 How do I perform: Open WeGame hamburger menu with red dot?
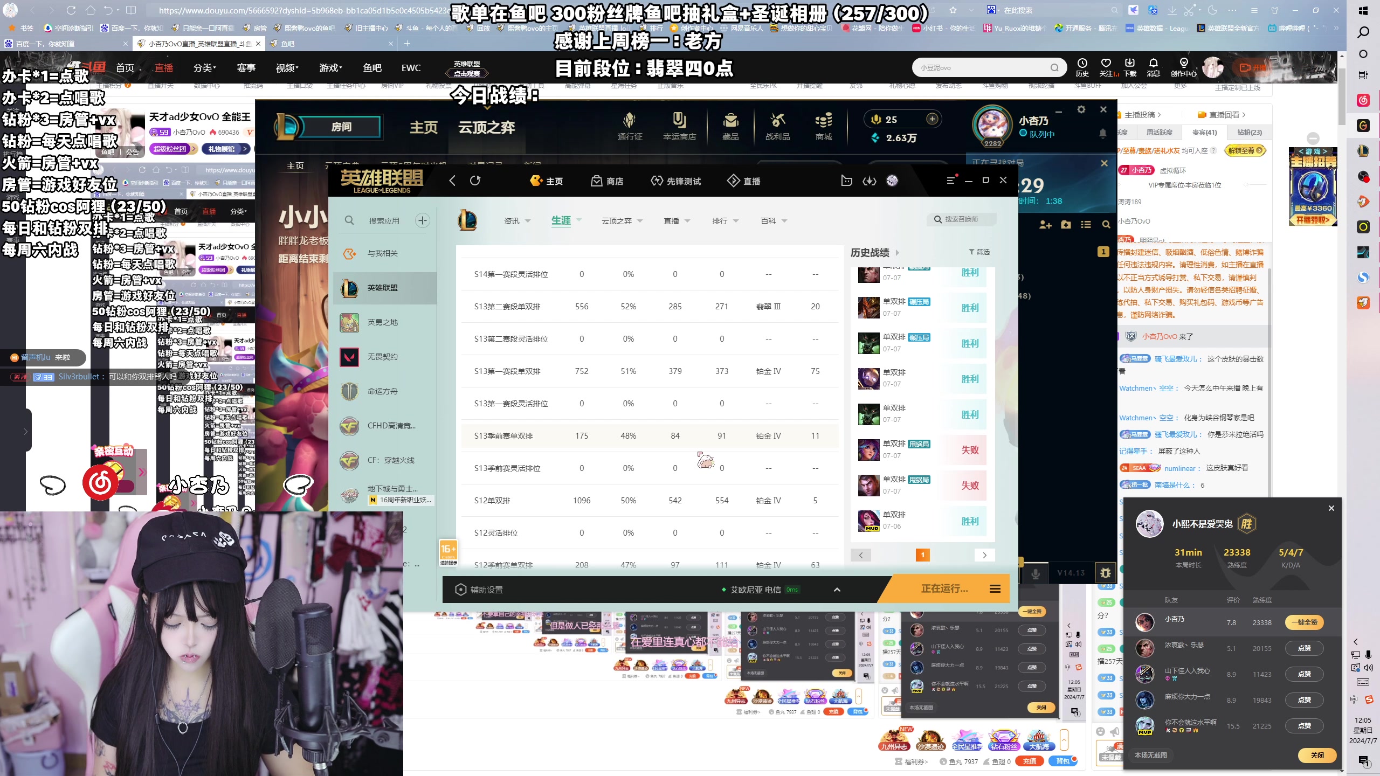[x=951, y=180]
